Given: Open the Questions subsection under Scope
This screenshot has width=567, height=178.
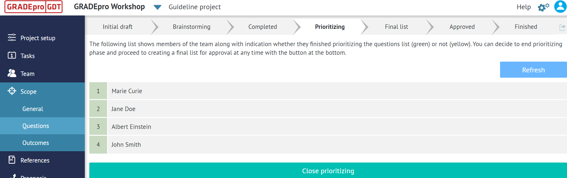Looking at the screenshot, I should tap(36, 126).
